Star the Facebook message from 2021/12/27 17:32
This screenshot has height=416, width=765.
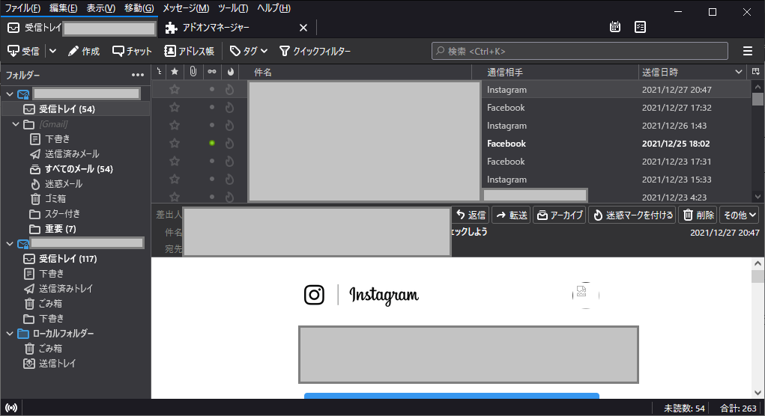tap(174, 108)
